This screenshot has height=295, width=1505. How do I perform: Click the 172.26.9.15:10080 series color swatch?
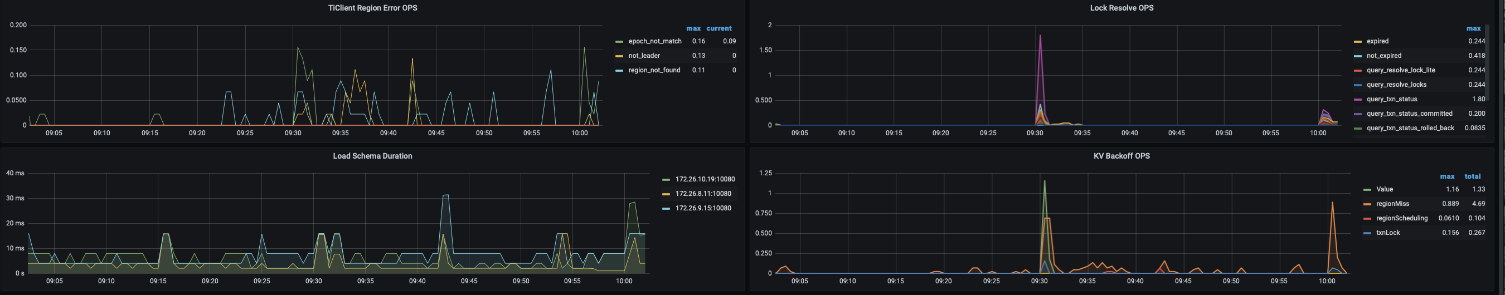[666, 209]
